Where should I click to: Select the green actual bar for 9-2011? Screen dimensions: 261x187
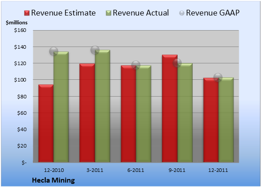click(185, 113)
